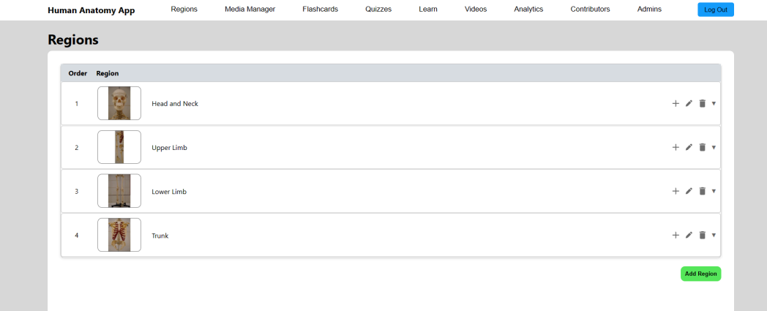Delete the Upper Limb region
The width and height of the screenshot is (767, 311).
coord(703,147)
